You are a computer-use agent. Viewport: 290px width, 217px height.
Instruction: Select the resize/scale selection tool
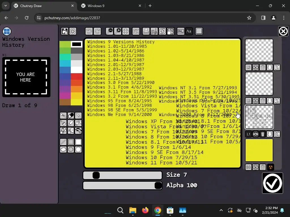pos(170,31)
